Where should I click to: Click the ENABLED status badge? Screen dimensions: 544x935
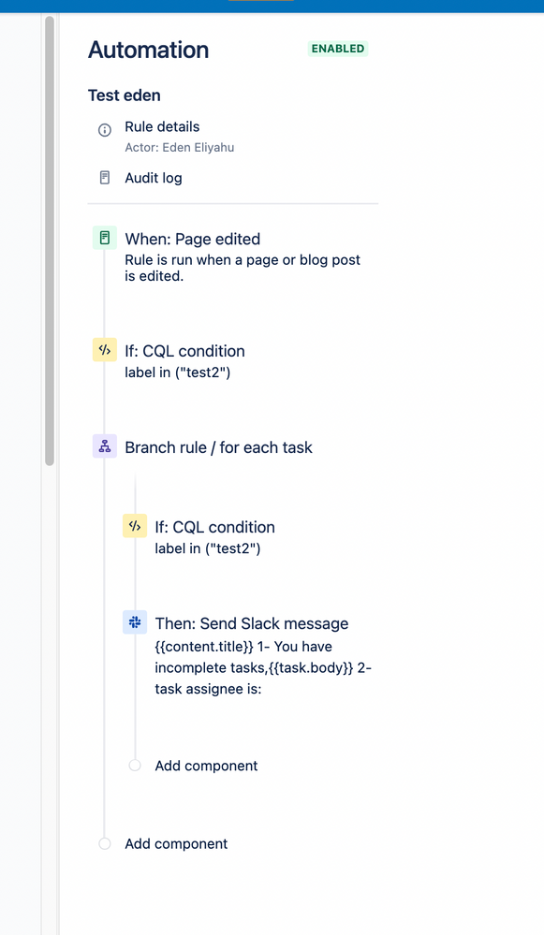(337, 49)
